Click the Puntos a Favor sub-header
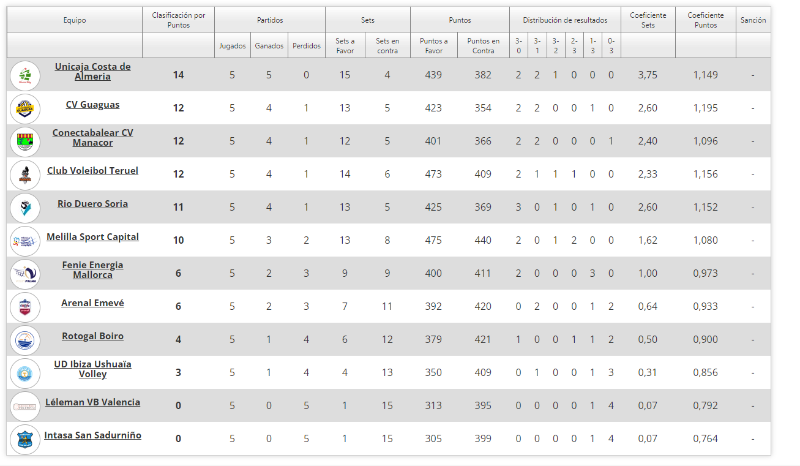Image resolution: width=800 pixels, height=466 pixels. 434,46
